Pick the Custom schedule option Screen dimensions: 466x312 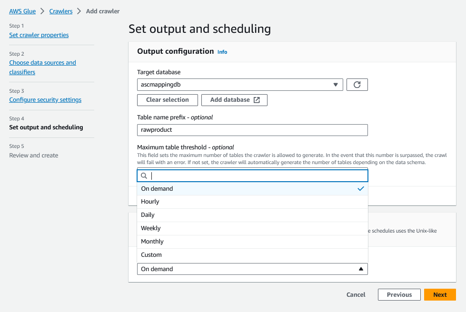pyautogui.click(x=150, y=254)
